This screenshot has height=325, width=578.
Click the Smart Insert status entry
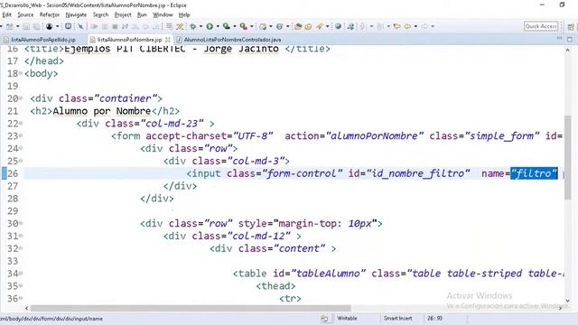tap(397, 319)
